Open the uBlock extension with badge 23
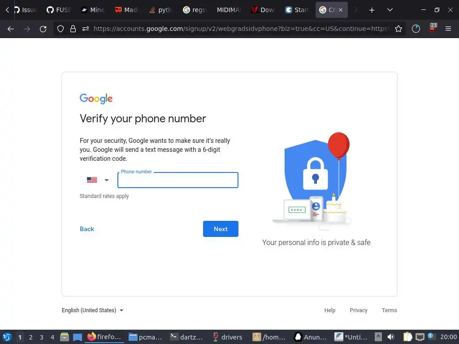Viewport: 459px width, 344px height. pyautogui.click(x=433, y=28)
